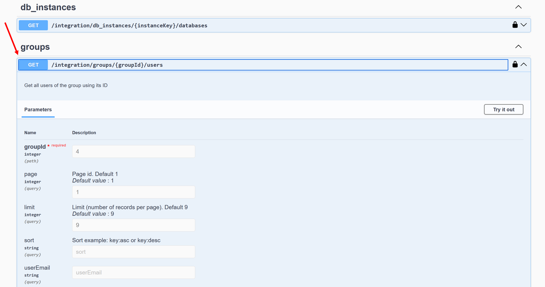Click the lock icon on db_instances endpoint

click(x=515, y=25)
